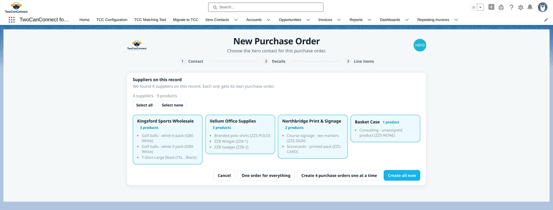This screenshot has height=210, width=553.
Task: Click the Contact step in the progress indicator
Action: [191, 61]
